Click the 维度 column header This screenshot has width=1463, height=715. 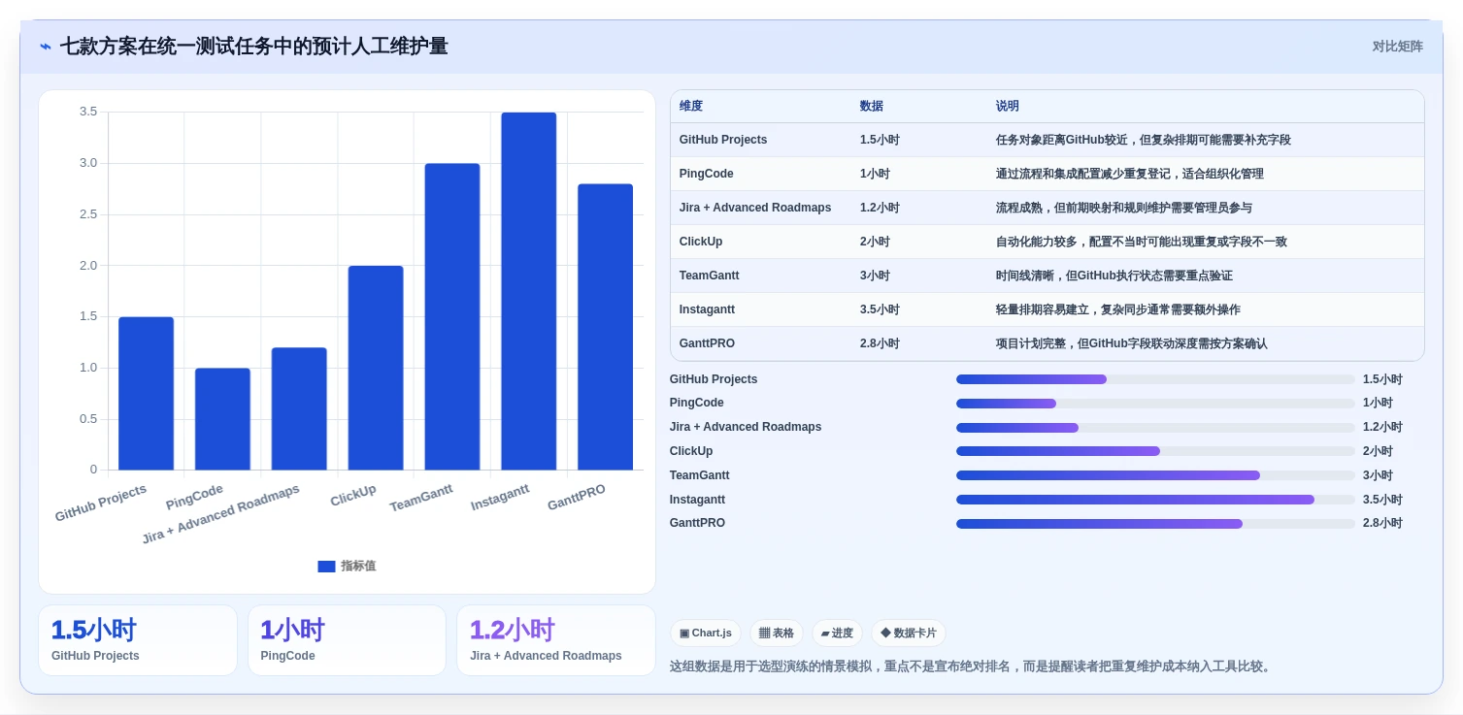[691, 106]
